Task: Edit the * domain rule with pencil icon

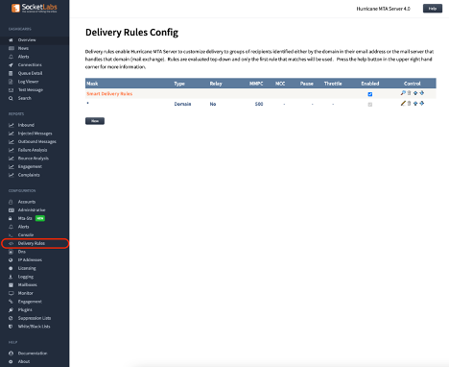Action: [403, 104]
